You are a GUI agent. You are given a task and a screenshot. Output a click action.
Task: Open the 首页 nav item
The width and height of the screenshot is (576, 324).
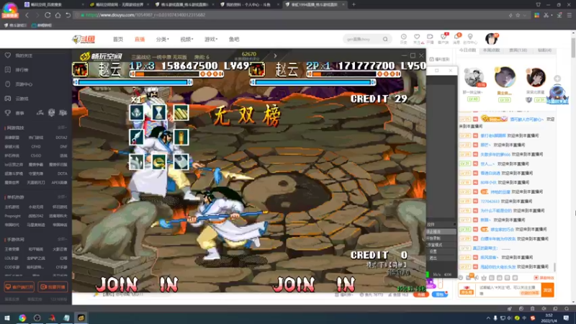coord(118,40)
